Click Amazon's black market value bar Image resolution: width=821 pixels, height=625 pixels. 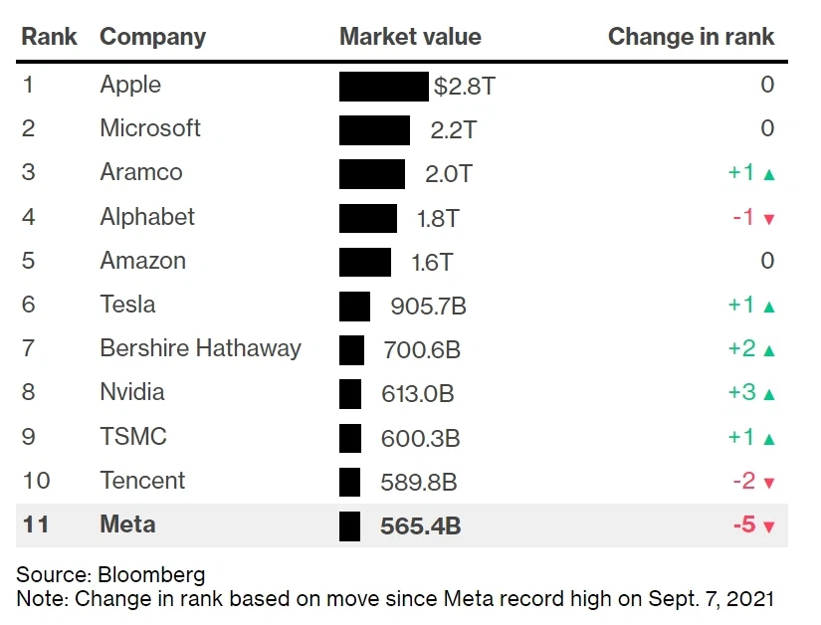(364, 262)
